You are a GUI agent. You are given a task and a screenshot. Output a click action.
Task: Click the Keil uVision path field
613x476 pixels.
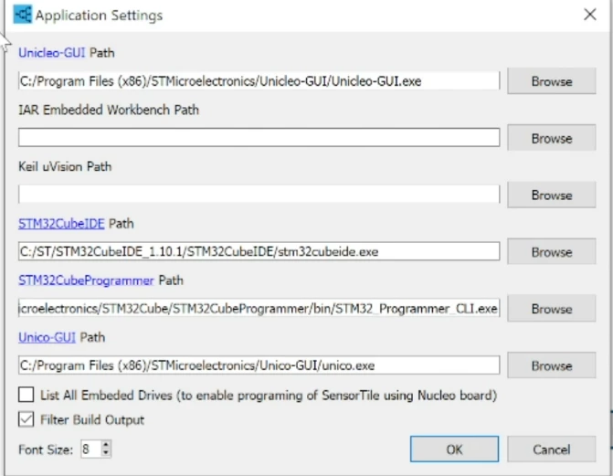(259, 195)
